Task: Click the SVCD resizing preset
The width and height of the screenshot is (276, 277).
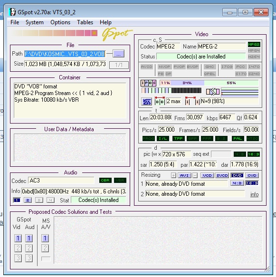Action: (222, 175)
